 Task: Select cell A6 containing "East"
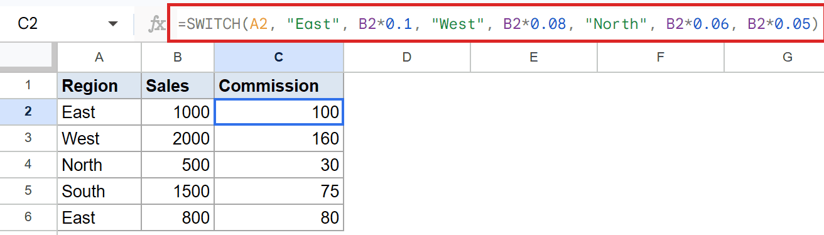coord(99,217)
